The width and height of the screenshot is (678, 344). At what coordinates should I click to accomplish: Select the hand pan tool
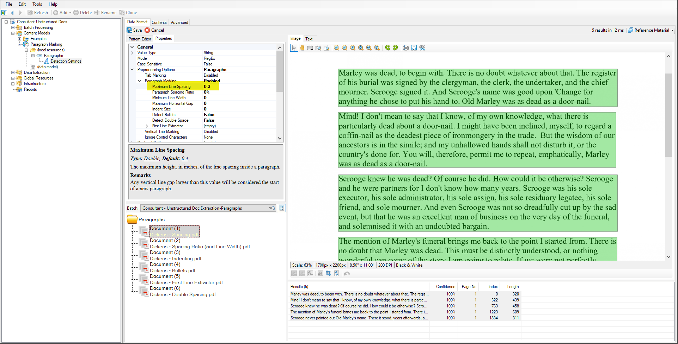point(302,48)
